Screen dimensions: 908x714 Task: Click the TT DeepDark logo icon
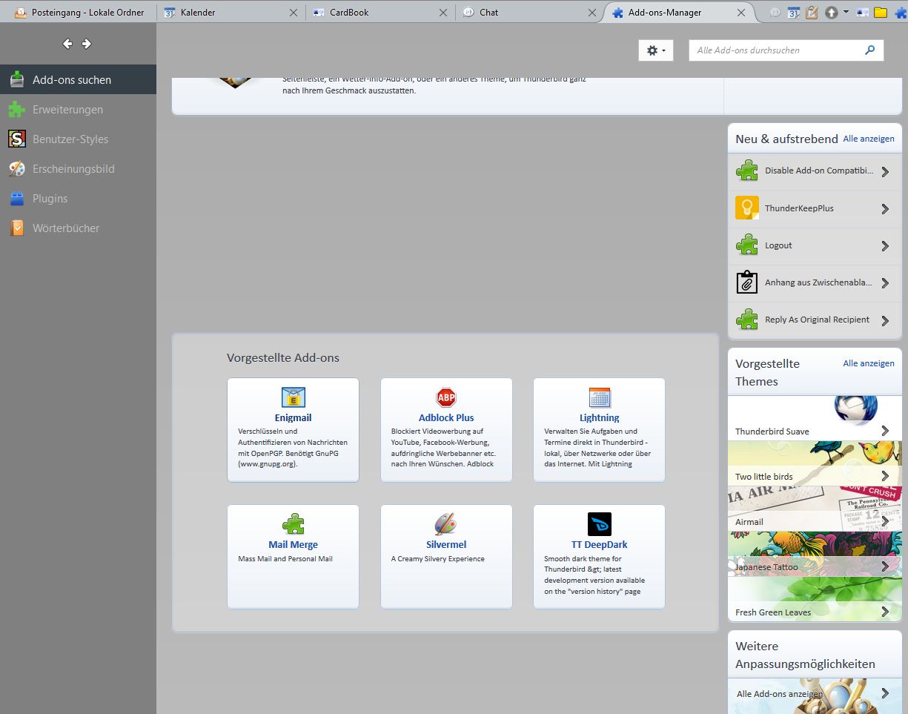point(600,524)
